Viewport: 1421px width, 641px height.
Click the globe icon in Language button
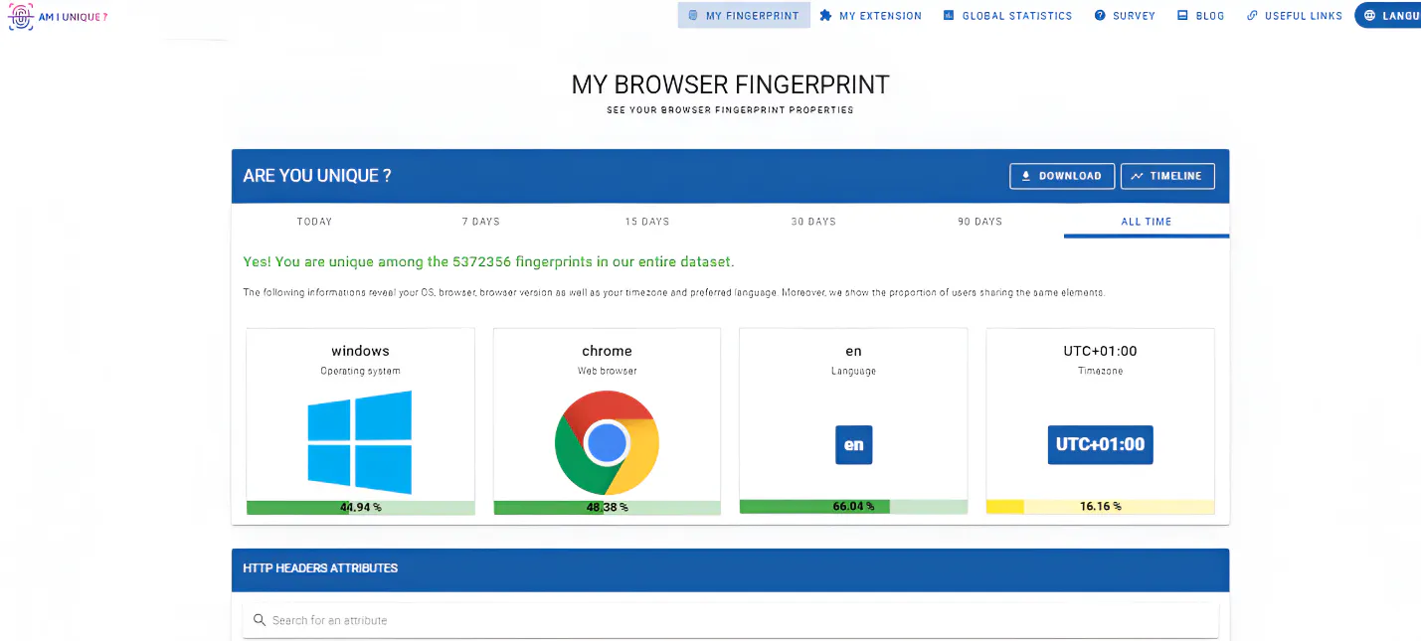[x=1370, y=16]
